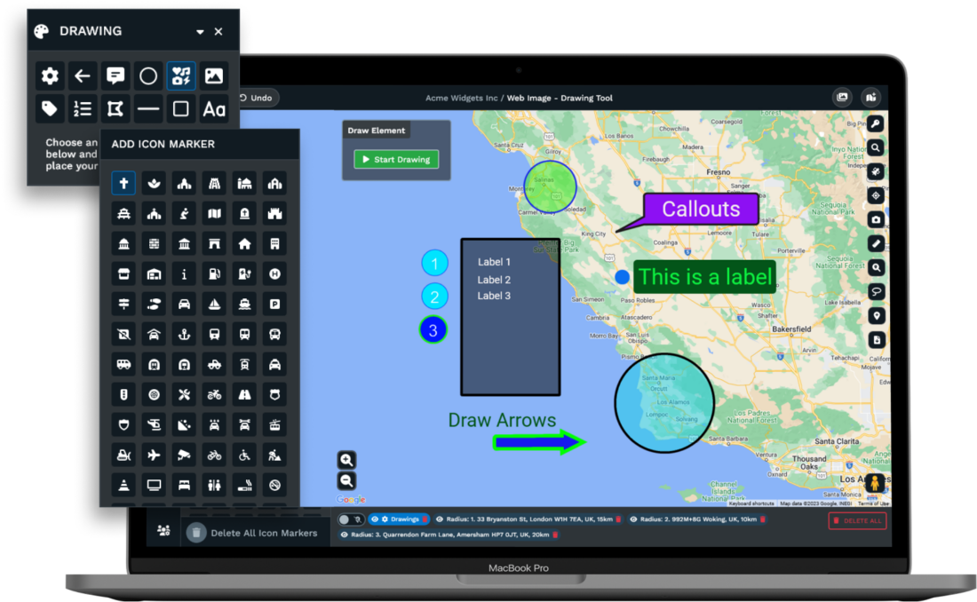The image size is (977, 602).
Task: Choose the helicopter icon marker
Action: coord(154,425)
